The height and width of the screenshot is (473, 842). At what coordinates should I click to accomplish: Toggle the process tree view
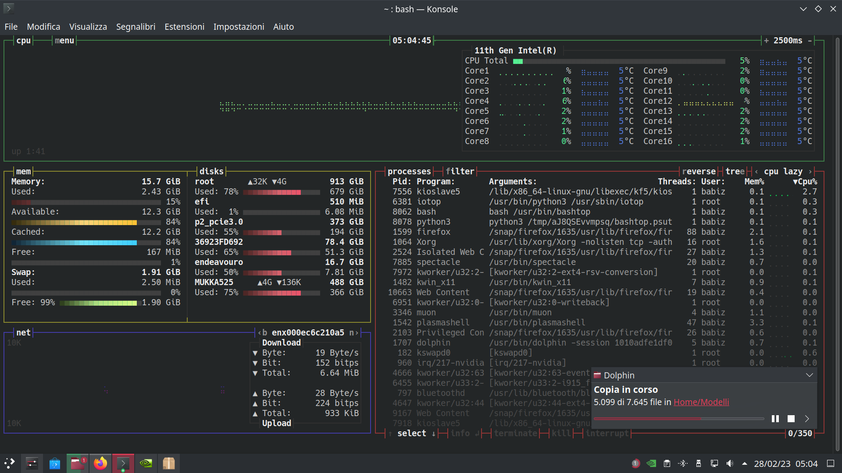coord(735,172)
